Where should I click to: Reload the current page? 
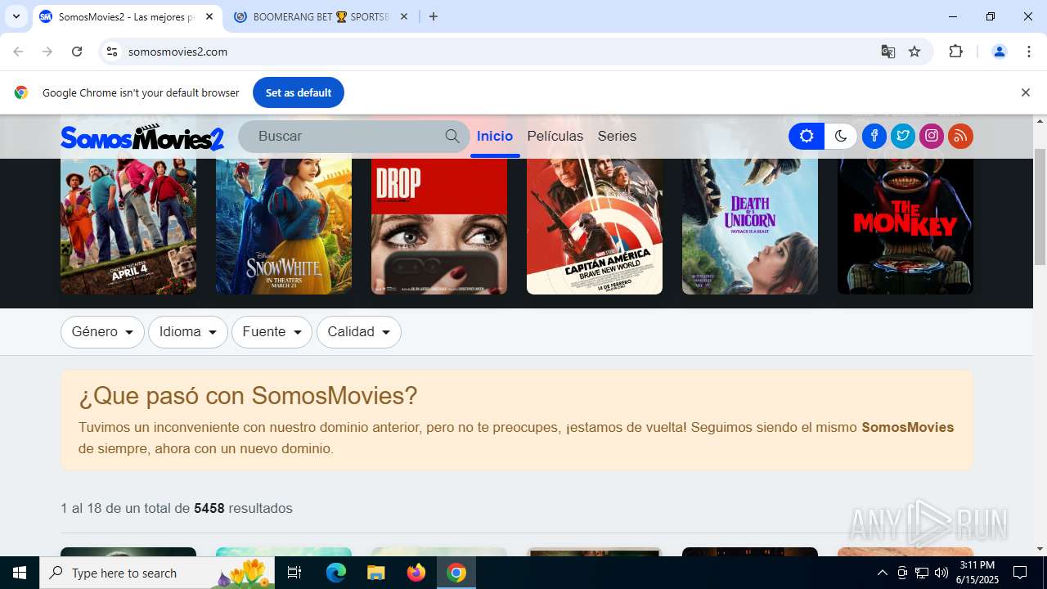pyautogui.click(x=77, y=52)
